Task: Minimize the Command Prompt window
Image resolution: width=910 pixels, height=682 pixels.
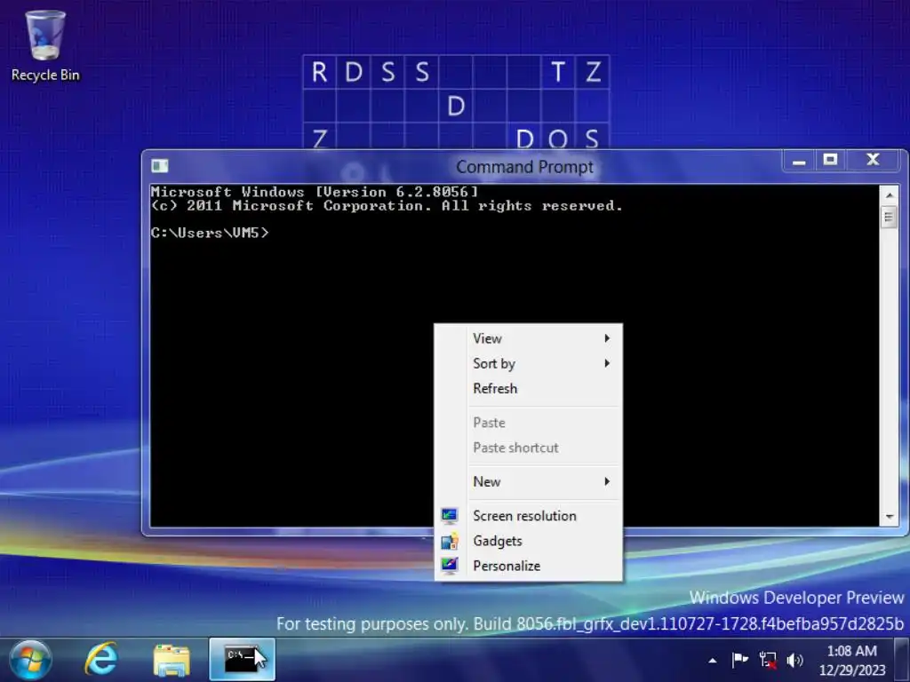Action: tap(799, 161)
